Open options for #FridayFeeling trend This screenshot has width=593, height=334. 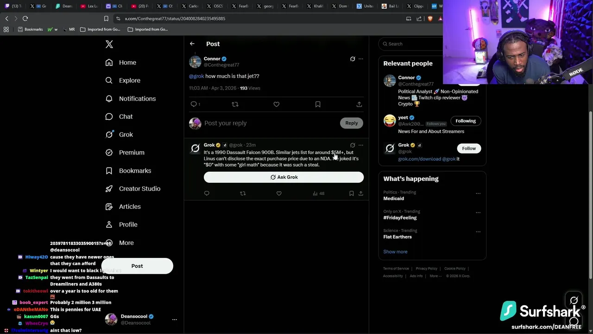point(478,212)
